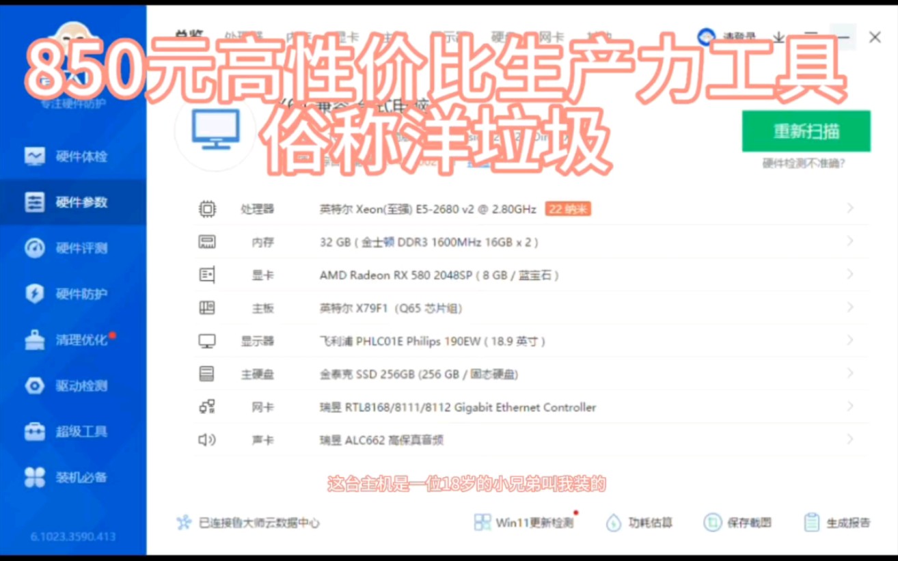
Task: Click 请登录 to log in
Action: 739,38
